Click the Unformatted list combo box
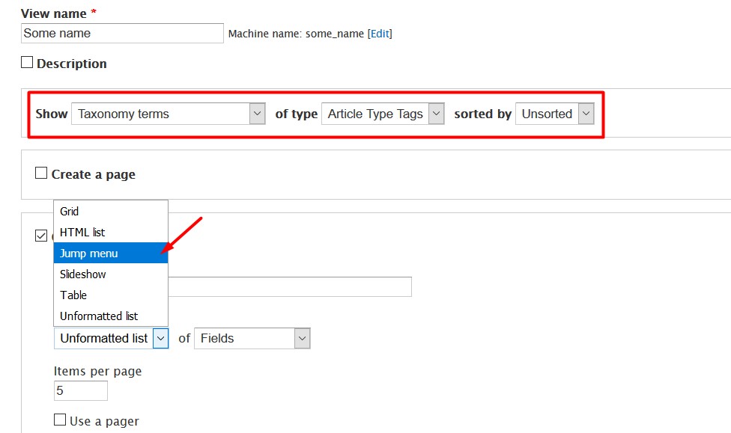Viewport: 731px width, 433px height. [x=111, y=339]
